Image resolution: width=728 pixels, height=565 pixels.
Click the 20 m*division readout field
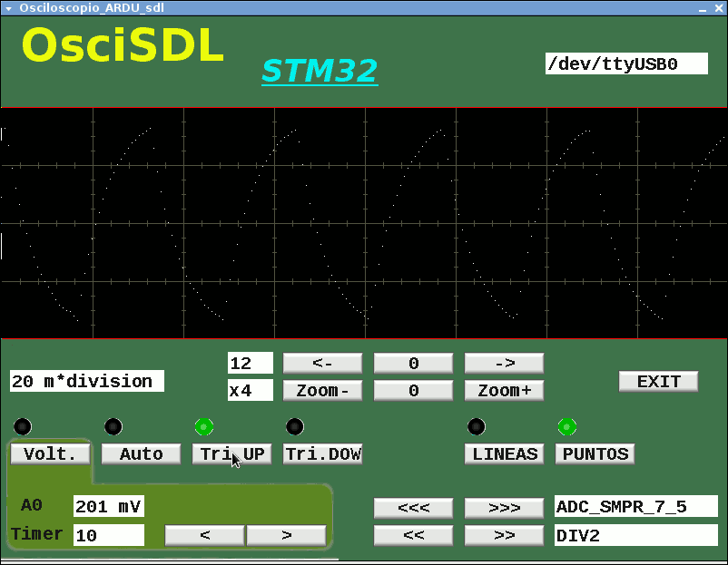[87, 381]
